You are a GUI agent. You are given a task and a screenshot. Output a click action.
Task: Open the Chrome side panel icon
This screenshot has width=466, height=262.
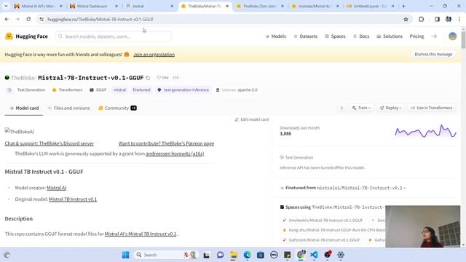click(x=437, y=20)
